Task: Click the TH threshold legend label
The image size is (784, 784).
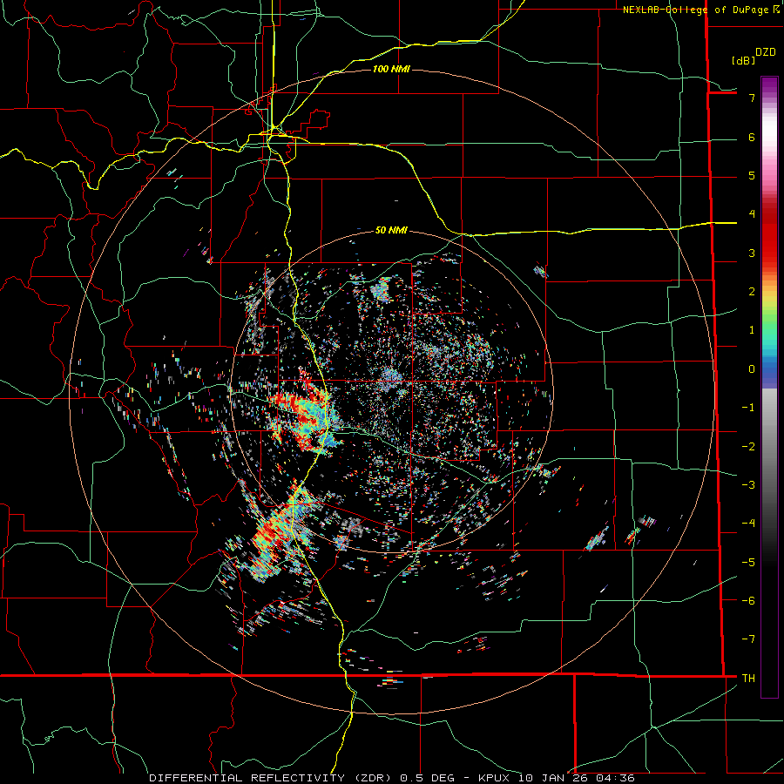Action: 748,678
